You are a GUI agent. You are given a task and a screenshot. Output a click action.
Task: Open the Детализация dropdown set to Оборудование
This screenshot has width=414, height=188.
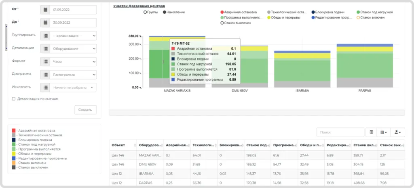(73, 49)
